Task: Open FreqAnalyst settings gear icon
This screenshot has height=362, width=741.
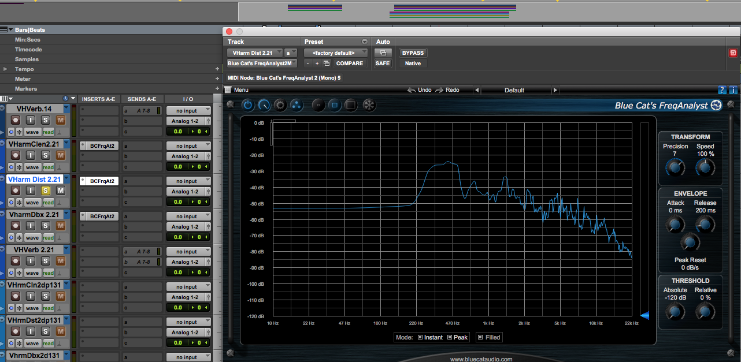Action: pos(280,105)
